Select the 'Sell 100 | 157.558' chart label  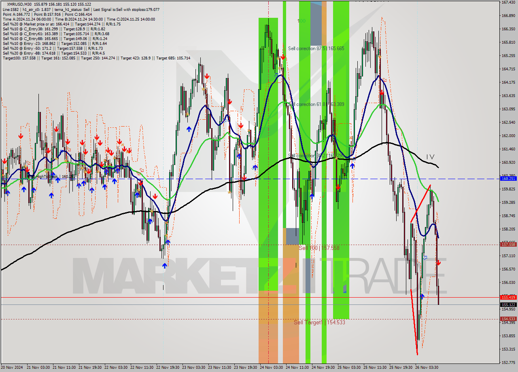click(319, 248)
